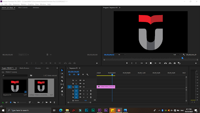Select the Type tool
The width and height of the screenshot is (200, 113).
coord(62,95)
